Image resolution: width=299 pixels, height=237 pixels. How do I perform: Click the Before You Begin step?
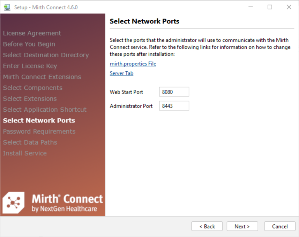point(29,44)
